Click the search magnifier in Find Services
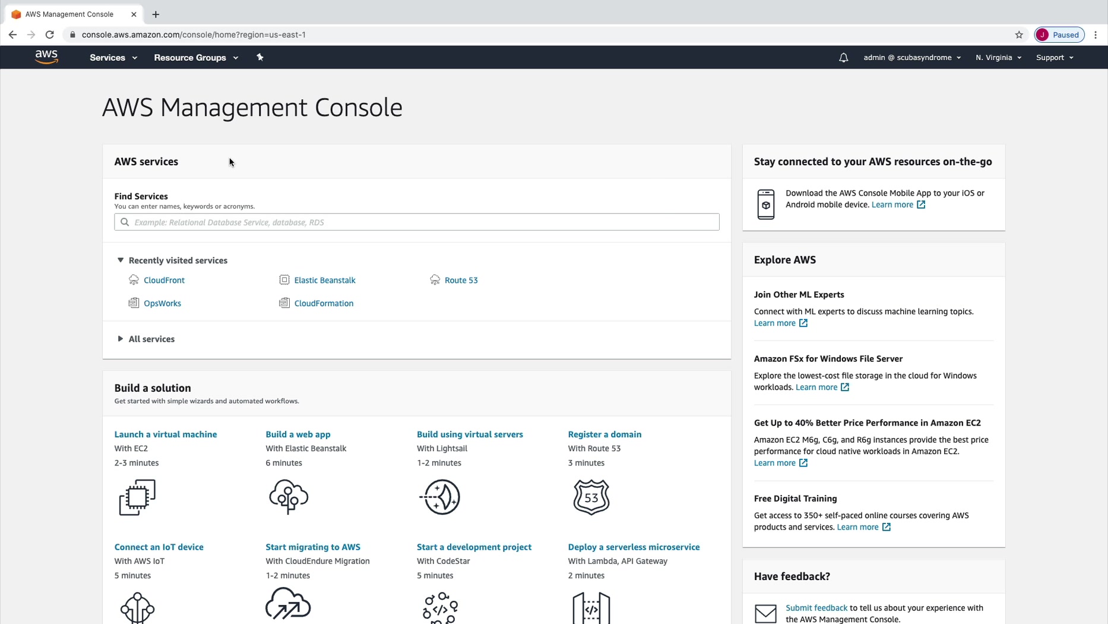 pos(125,222)
